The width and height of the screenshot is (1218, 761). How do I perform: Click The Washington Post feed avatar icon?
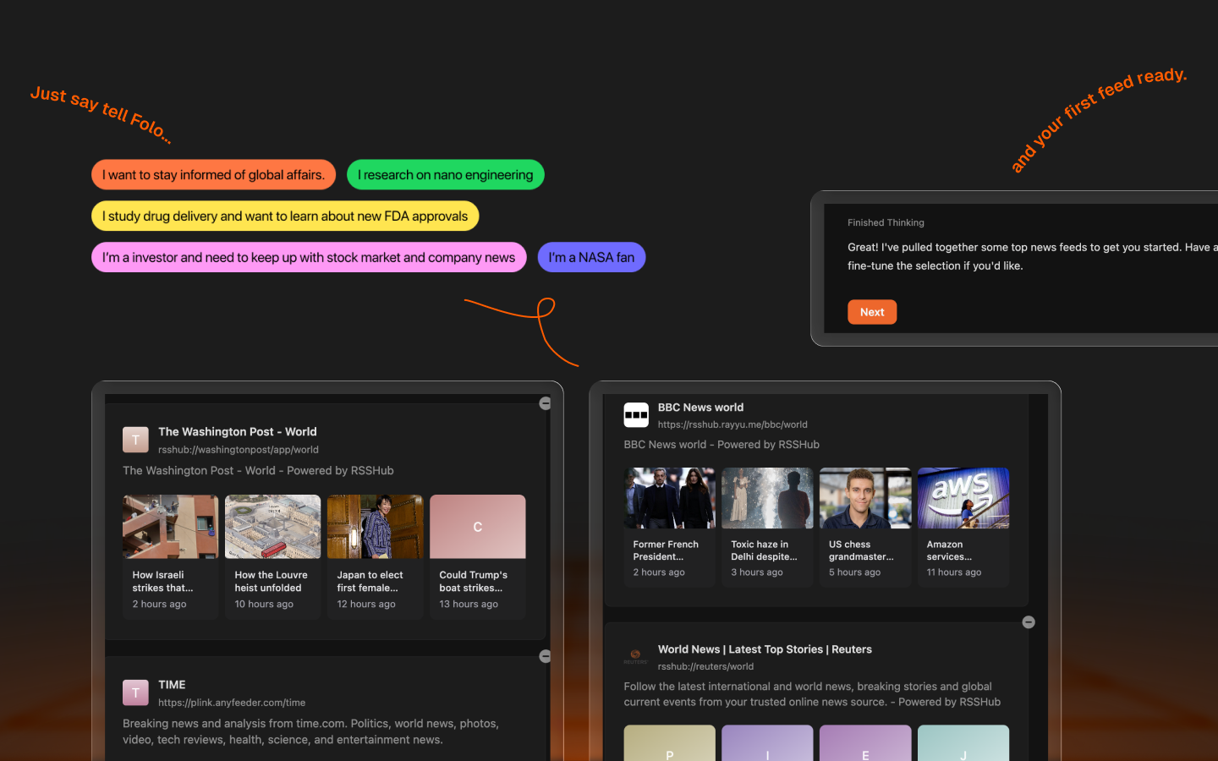[x=135, y=440]
